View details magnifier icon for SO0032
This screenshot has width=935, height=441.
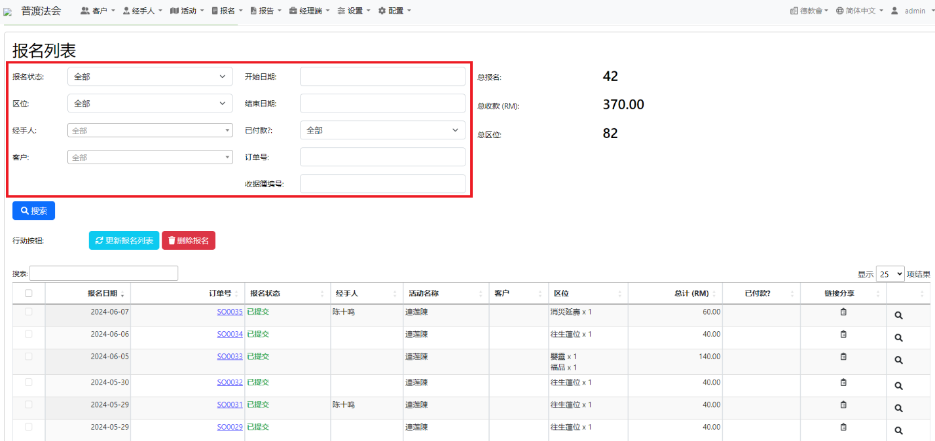click(899, 386)
